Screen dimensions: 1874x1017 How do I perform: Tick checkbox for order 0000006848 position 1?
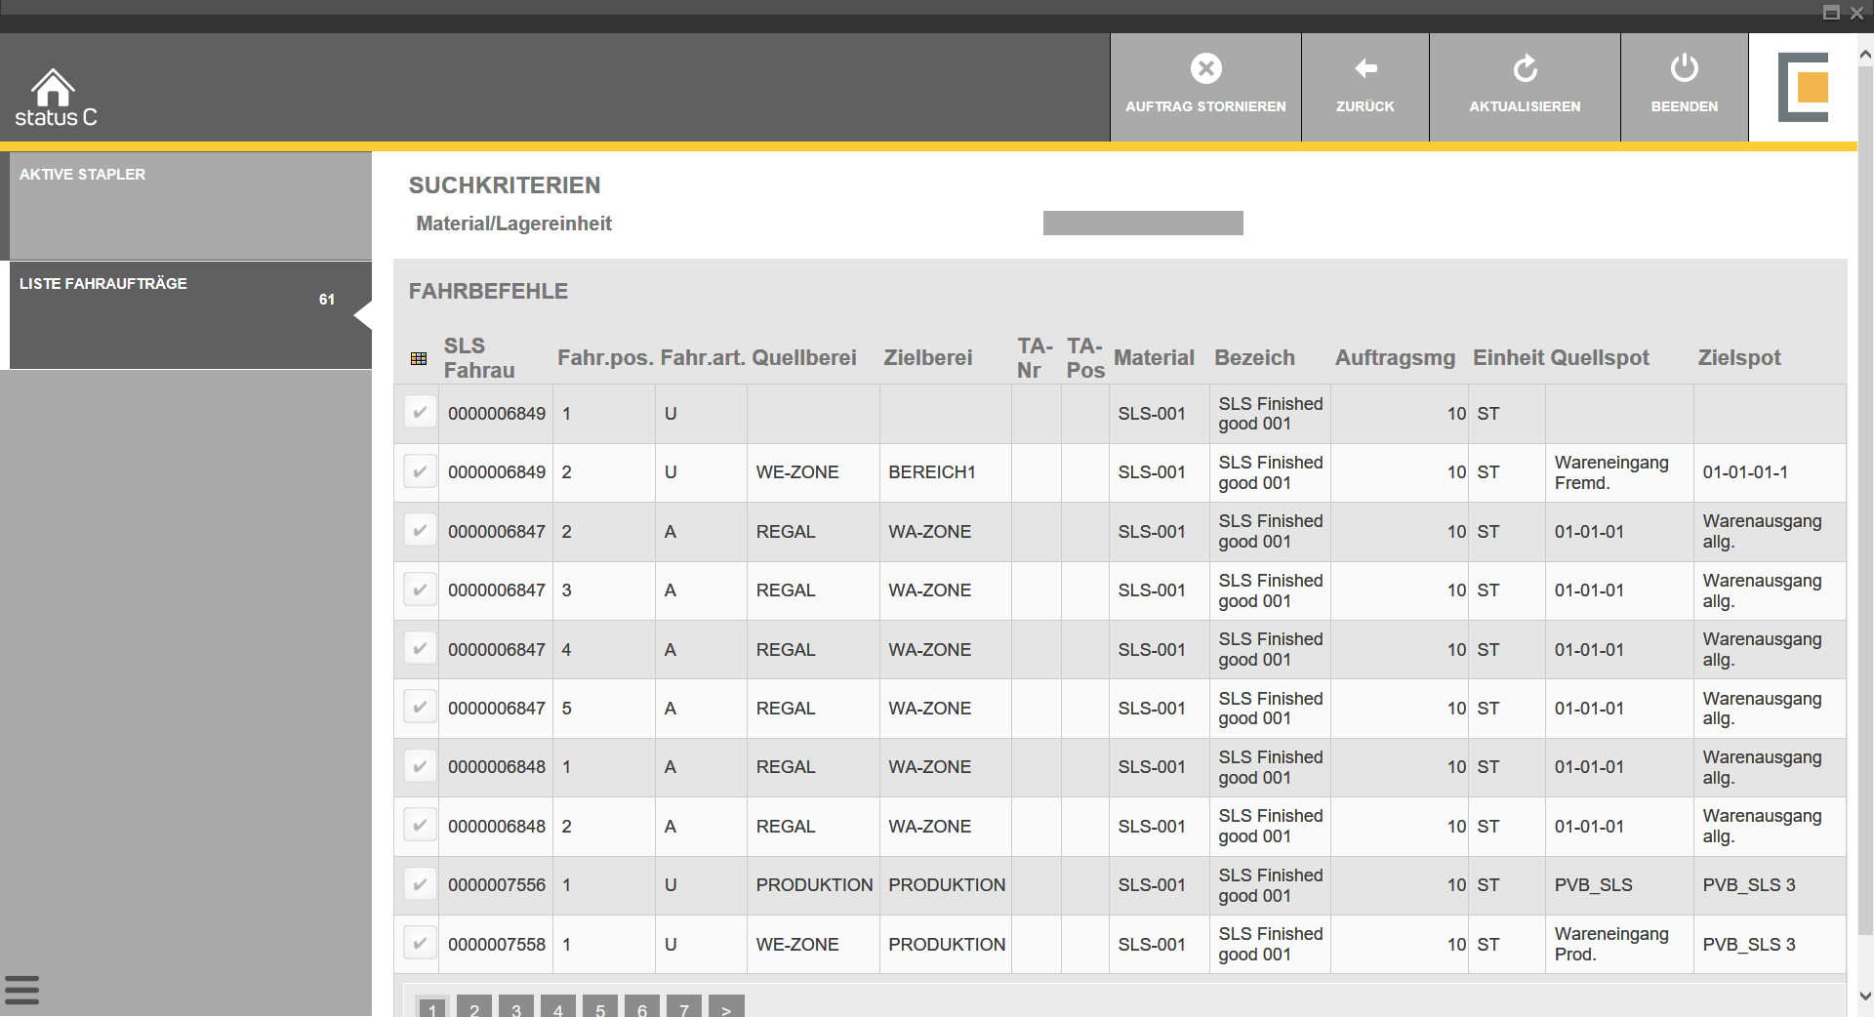pos(420,767)
